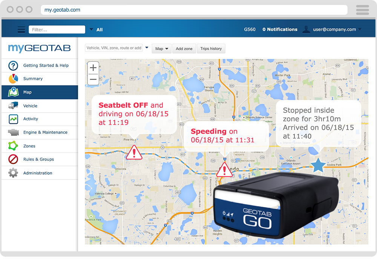Click the Vehicle truck icon

[x=13, y=105]
